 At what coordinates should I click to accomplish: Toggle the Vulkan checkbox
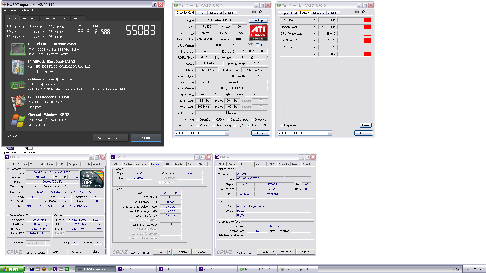[x=198, y=125]
